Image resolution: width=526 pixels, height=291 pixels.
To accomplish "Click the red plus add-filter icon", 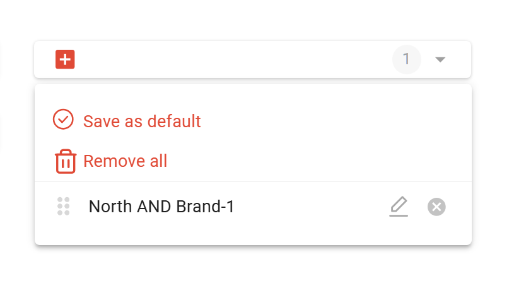I will tap(65, 59).
